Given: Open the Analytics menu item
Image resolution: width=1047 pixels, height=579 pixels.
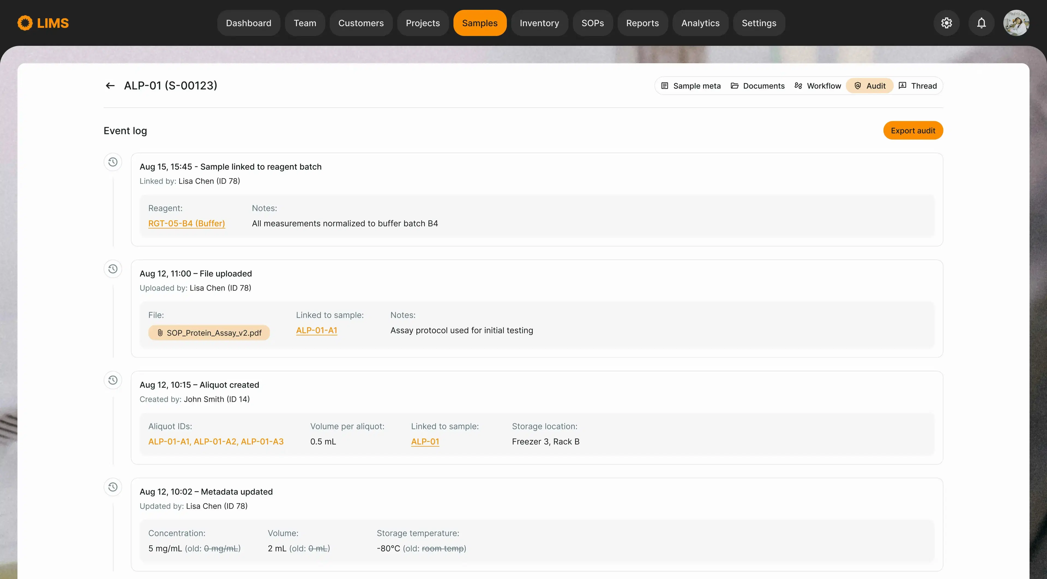Looking at the screenshot, I should [x=700, y=23].
